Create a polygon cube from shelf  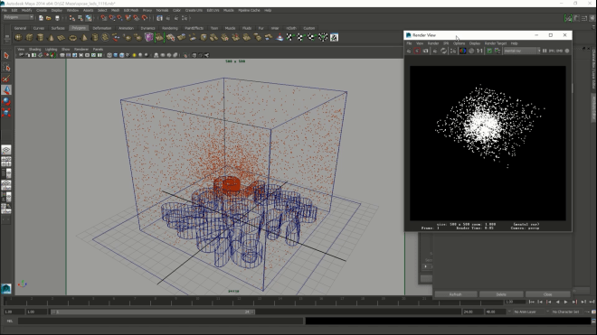[29, 37]
